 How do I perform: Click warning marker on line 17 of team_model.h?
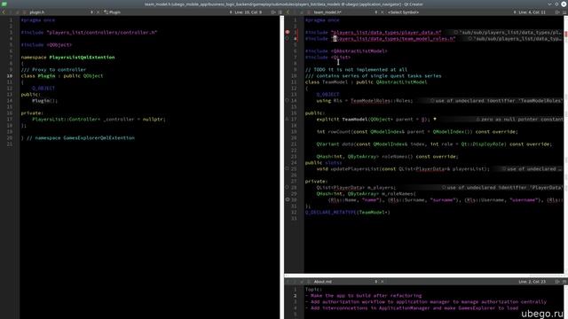[288, 119]
